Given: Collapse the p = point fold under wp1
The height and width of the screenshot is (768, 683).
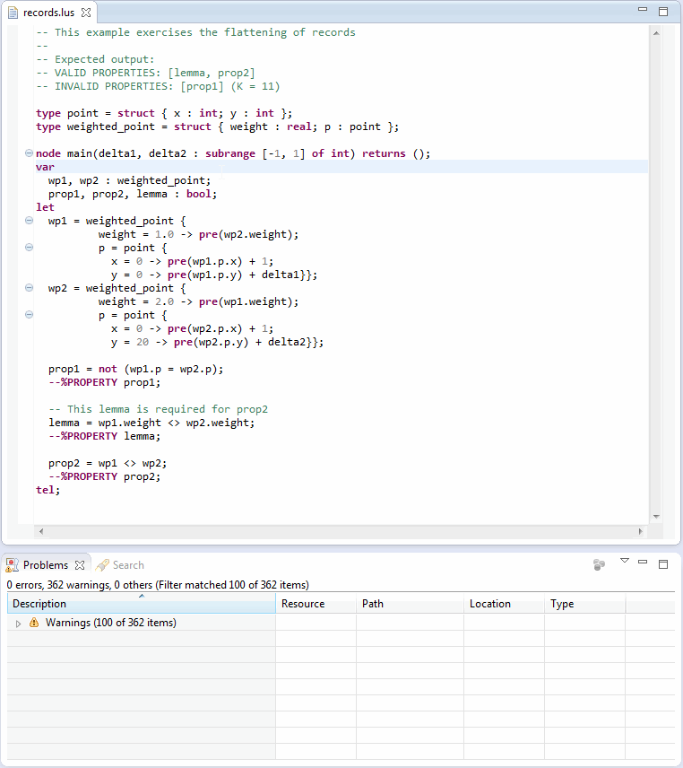Looking at the screenshot, I should pos(29,248).
